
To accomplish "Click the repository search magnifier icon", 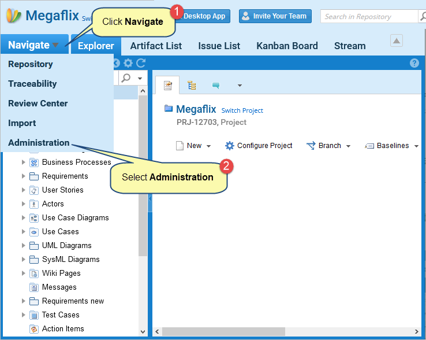I will [x=423, y=16].
